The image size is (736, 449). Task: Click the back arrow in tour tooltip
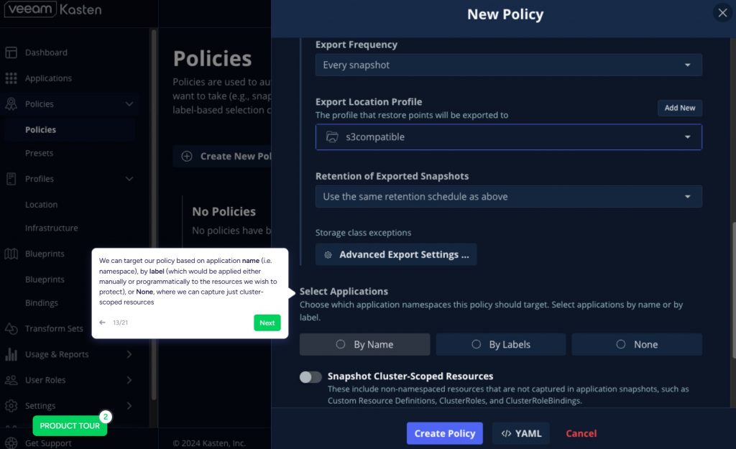coord(103,323)
